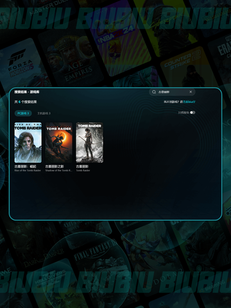Select the 古墓丽影 title under the third cover
This screenshot has height=308, width=231.
point(82,166)
